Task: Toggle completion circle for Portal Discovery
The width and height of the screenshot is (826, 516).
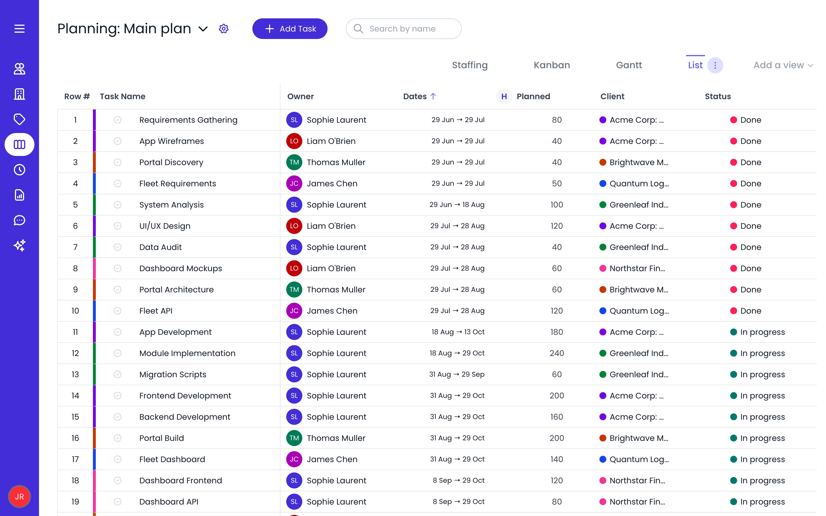Action: point(117,162)
